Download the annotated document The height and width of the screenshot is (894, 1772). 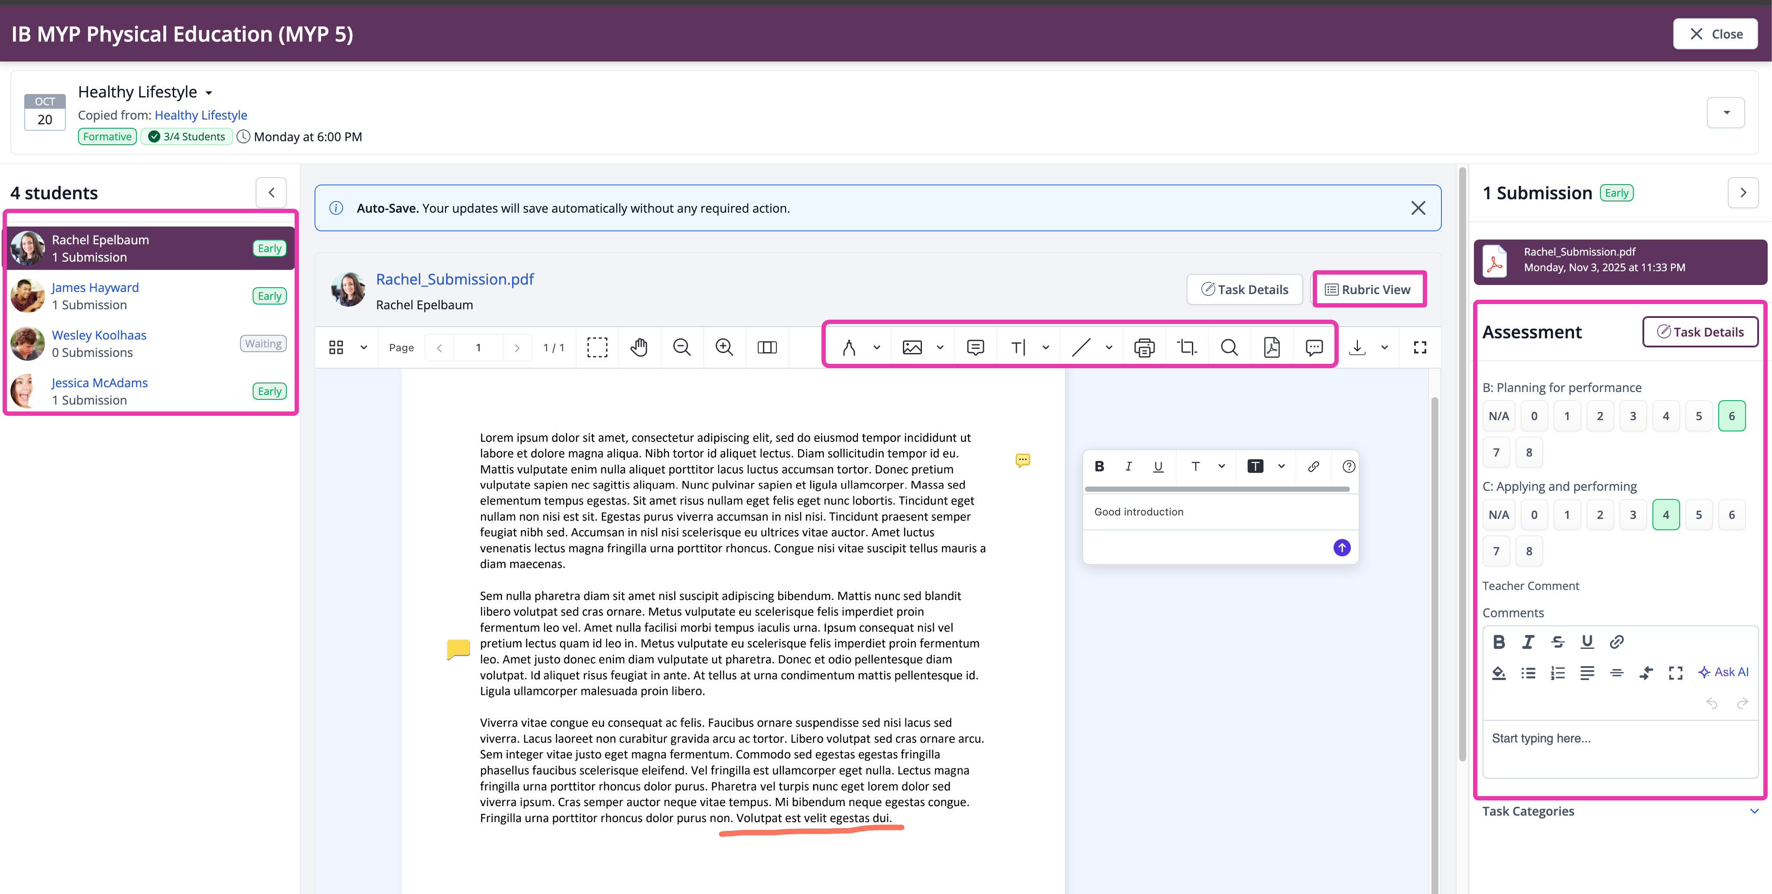1357,347
